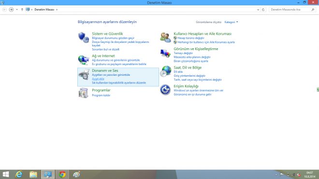Click the network icon in system tray
Screen dimensions: 319x179
(293, 175)
